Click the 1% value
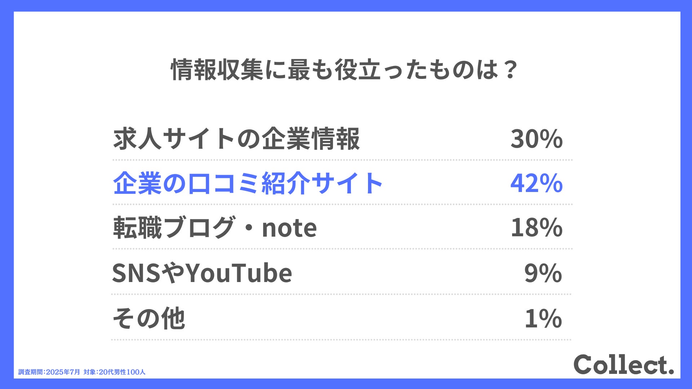 click(543, 319)
